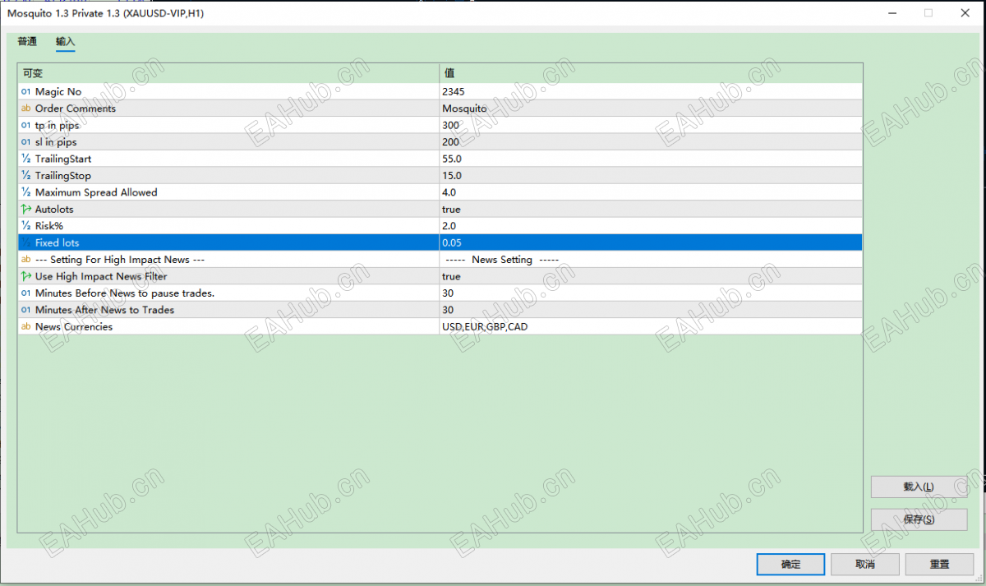Cancel the dialog with 取消
The height and width of the screenshot is (586, 986).
[x=864, y=565]
